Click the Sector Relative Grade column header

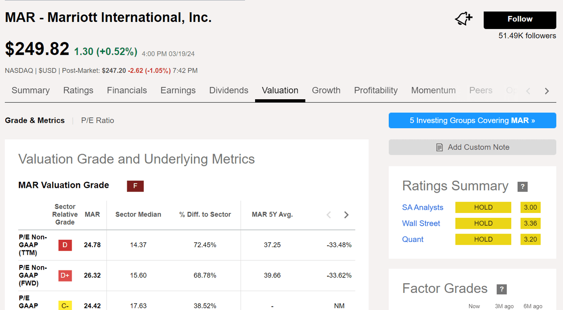click(x=65, y=214)
